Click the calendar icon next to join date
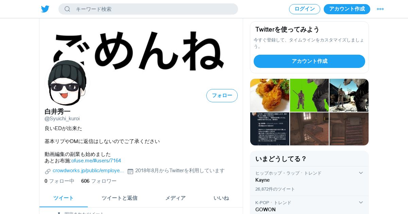 click(130, 171)
